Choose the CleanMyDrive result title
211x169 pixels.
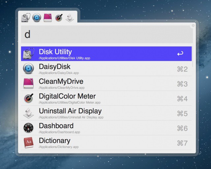pos(61,81)
